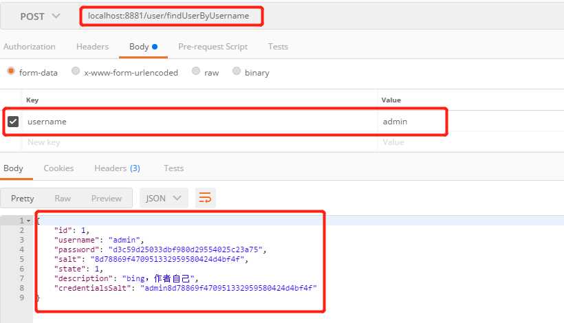The height and width of the screenshot is (323, 564).
Task: Switch to the request Headers tab
Action: (92, 47)
